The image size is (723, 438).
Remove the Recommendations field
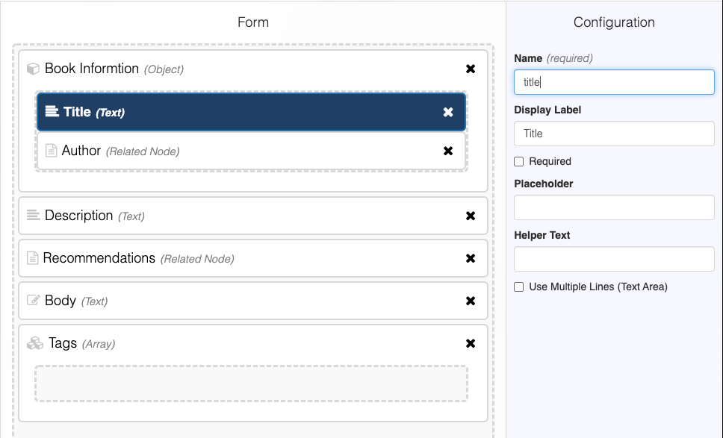click(471, 258)
